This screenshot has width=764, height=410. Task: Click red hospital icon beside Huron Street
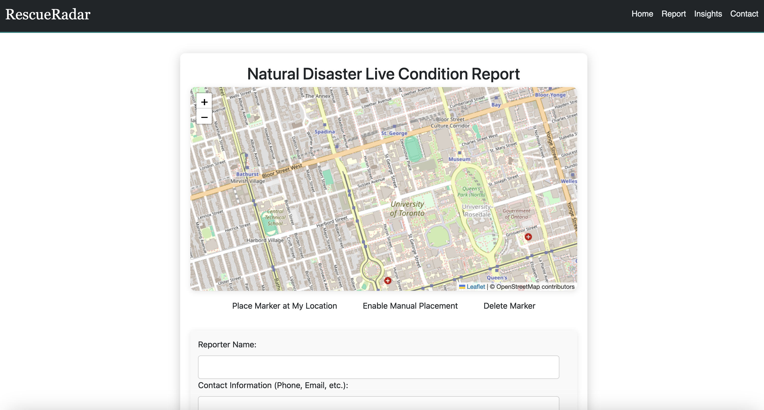click(387, 280)
